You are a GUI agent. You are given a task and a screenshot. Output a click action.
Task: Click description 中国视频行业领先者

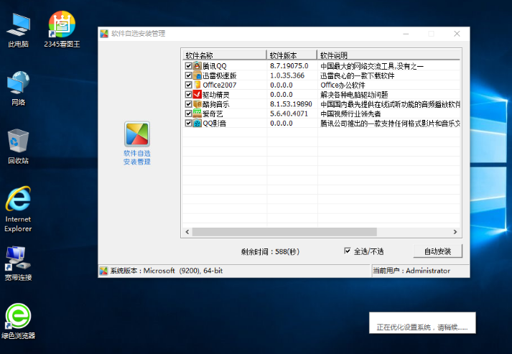[350, 113]
